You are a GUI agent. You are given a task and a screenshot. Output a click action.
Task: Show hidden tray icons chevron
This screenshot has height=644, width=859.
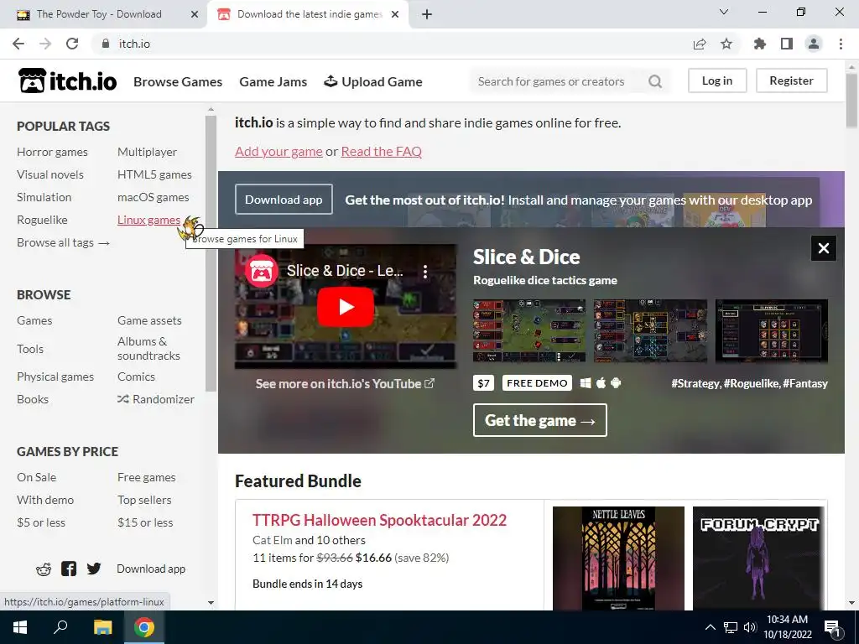710,627
